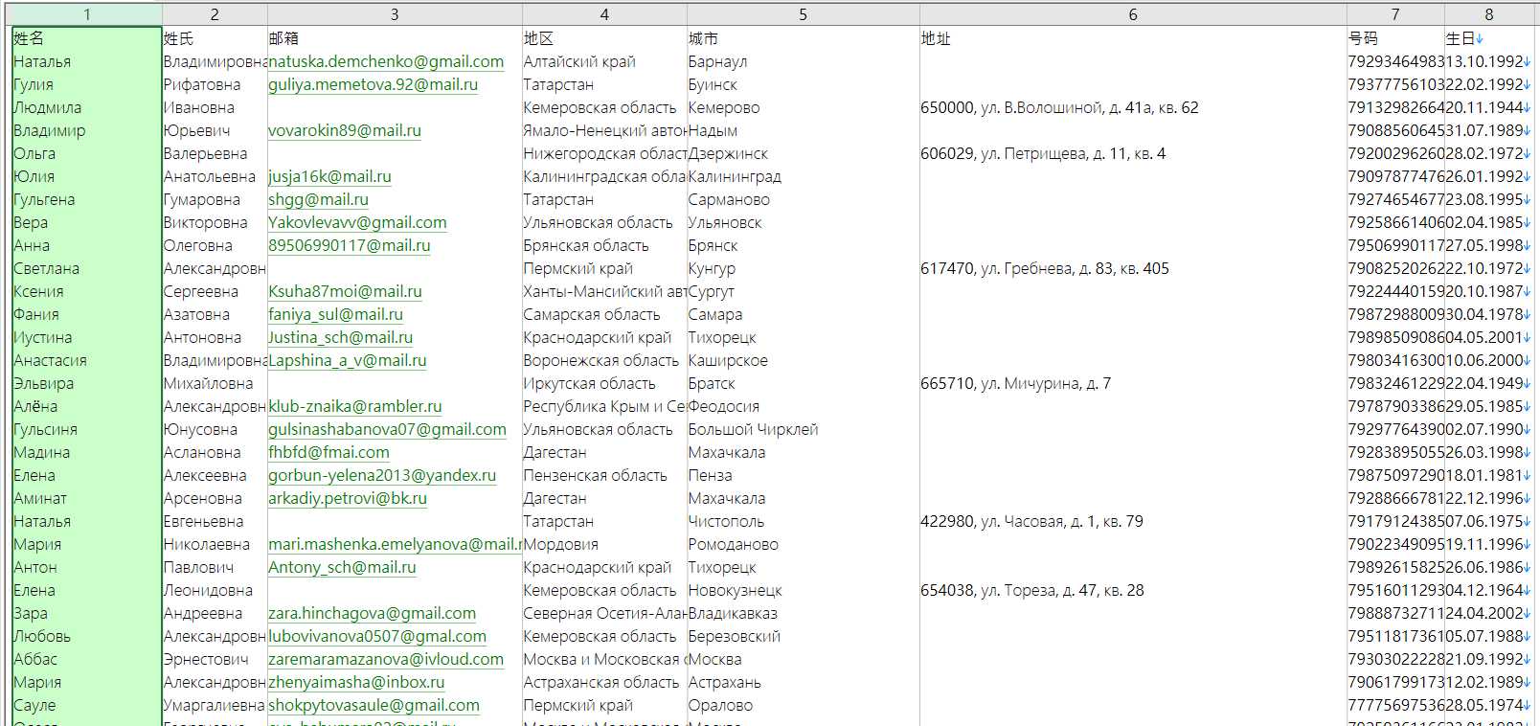This screenshot has height=726, width=1540.
Task: Select the 地区 header cell
Action: [604, 38]
